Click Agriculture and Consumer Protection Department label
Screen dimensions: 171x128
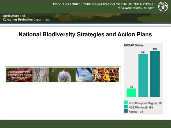pyautogui.click(x=26, y=18)
